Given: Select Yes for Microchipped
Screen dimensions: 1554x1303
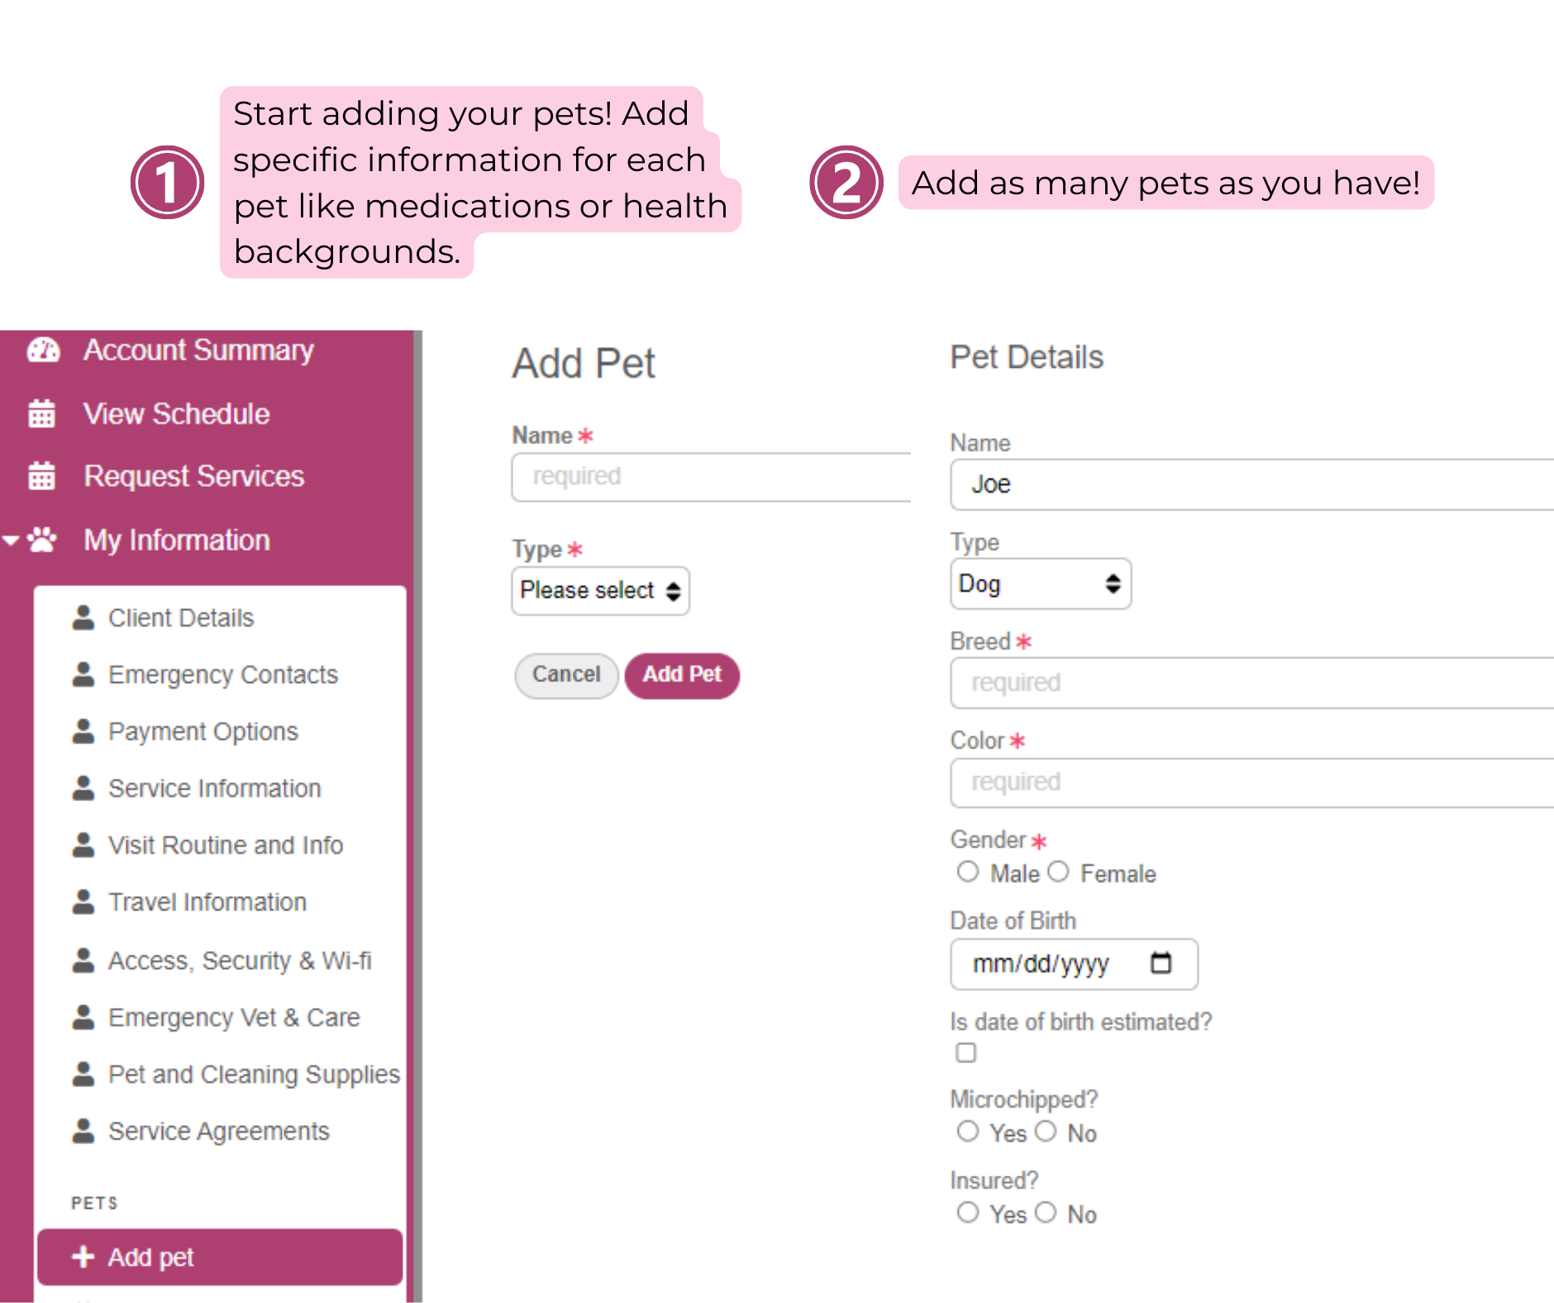Looking at the screenshot, I should [968, 1131].
